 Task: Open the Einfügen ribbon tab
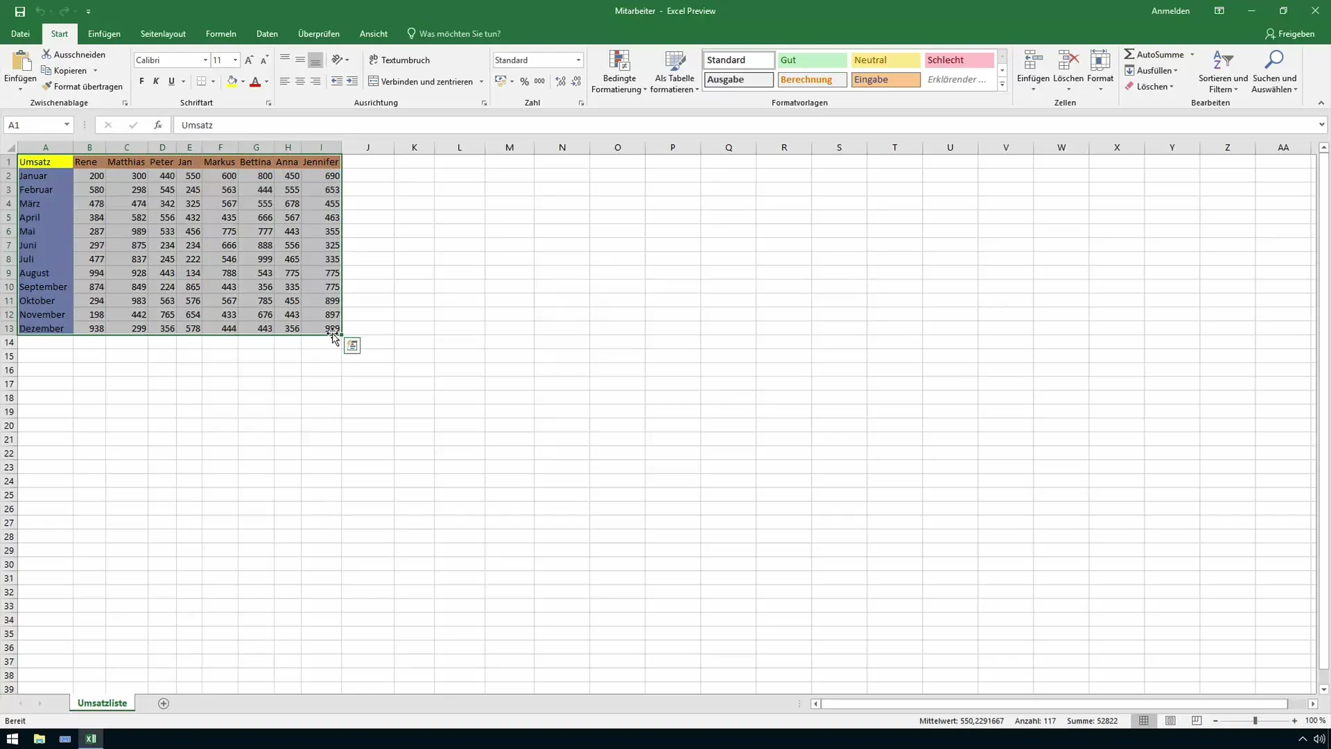tap(104, 33)
